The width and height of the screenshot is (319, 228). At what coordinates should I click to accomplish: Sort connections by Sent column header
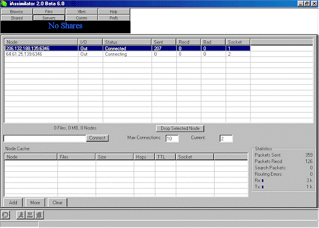tap(164, 42)
